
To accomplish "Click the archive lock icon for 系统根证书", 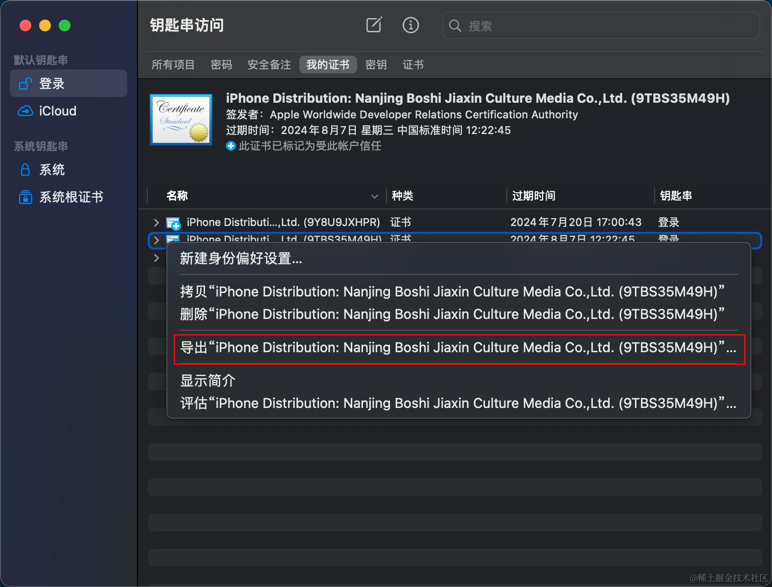I will [x=25, y=197].
